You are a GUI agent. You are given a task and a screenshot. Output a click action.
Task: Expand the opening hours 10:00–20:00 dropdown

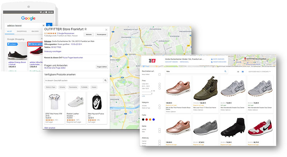(x=76, y=44)
